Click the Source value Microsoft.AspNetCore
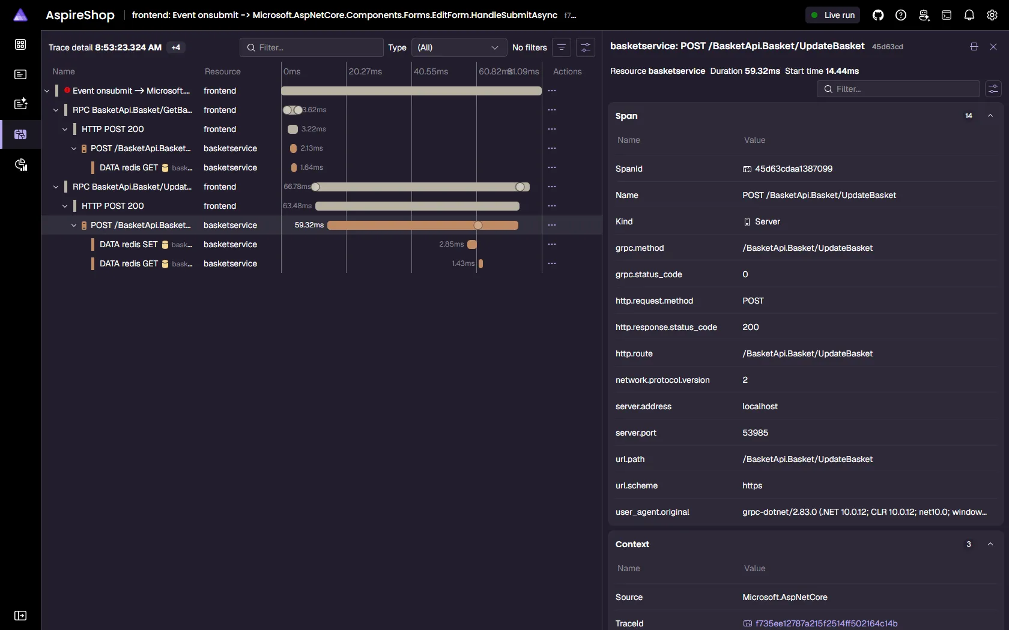 click(x=785, y=597)
